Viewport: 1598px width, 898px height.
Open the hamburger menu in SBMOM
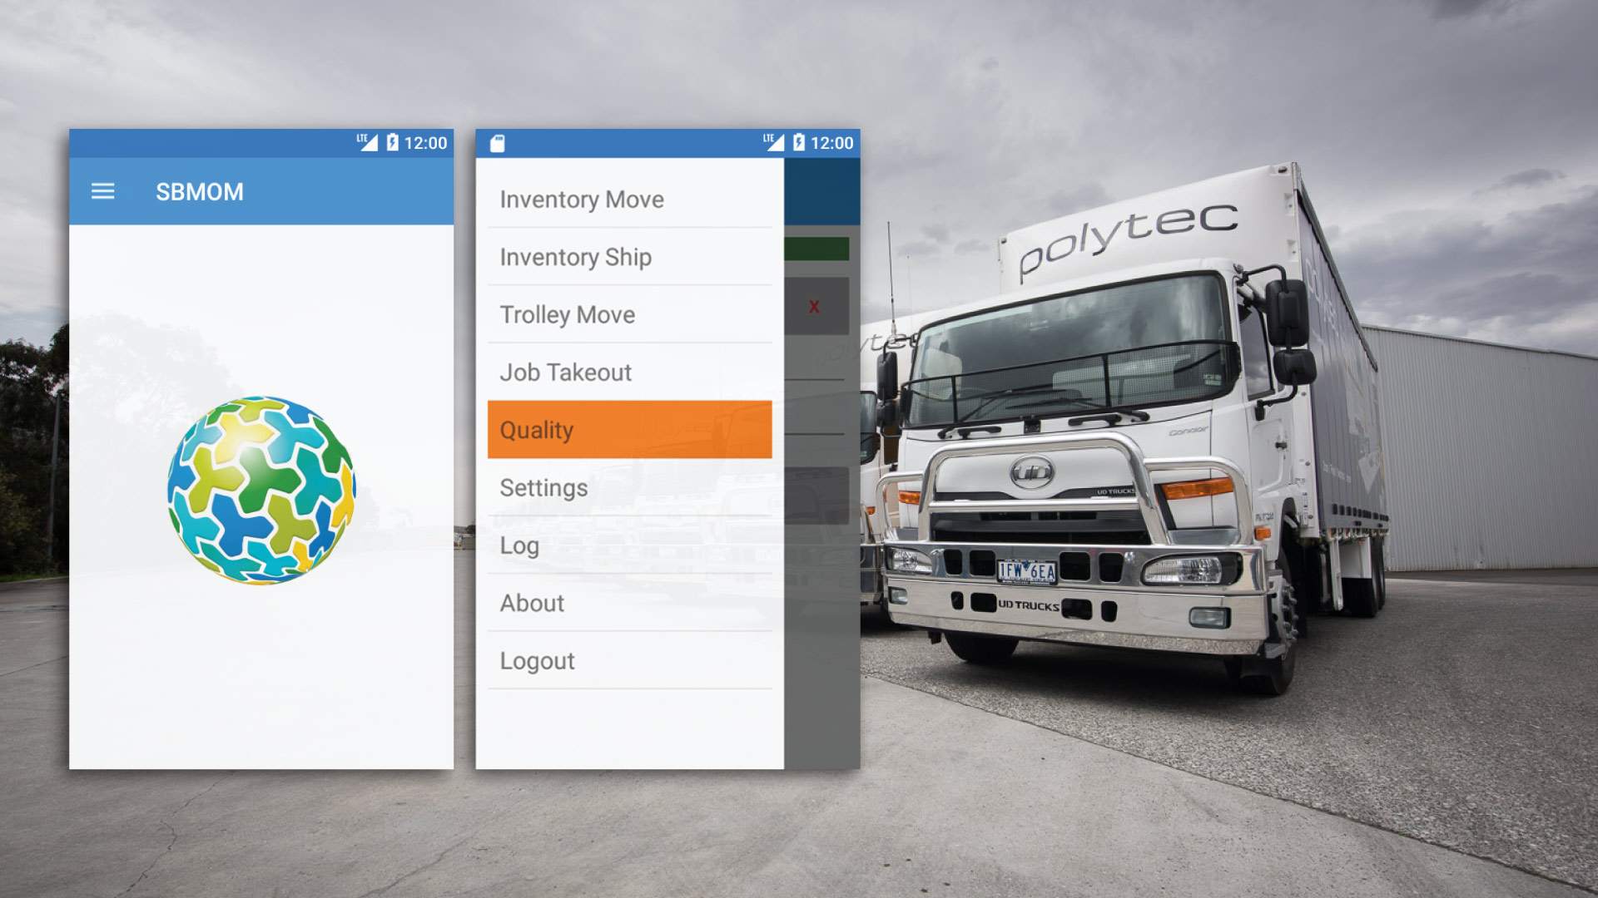(104, 192)
